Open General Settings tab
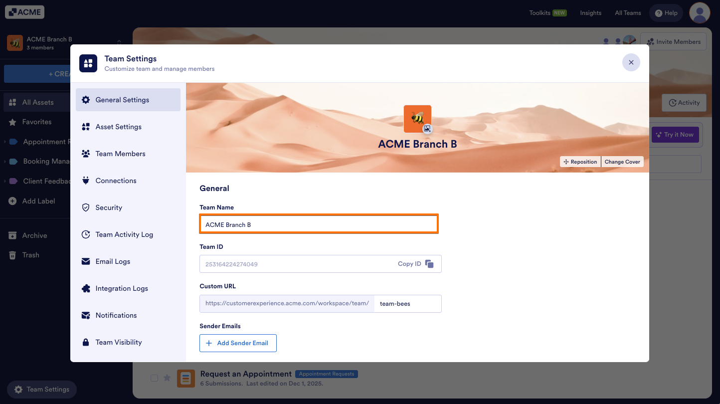This screenshot has width=720, height=404. [128, 100]
